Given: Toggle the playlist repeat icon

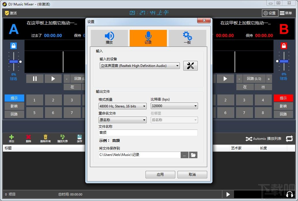Looking at the screenshot, I should click(289, 139).
